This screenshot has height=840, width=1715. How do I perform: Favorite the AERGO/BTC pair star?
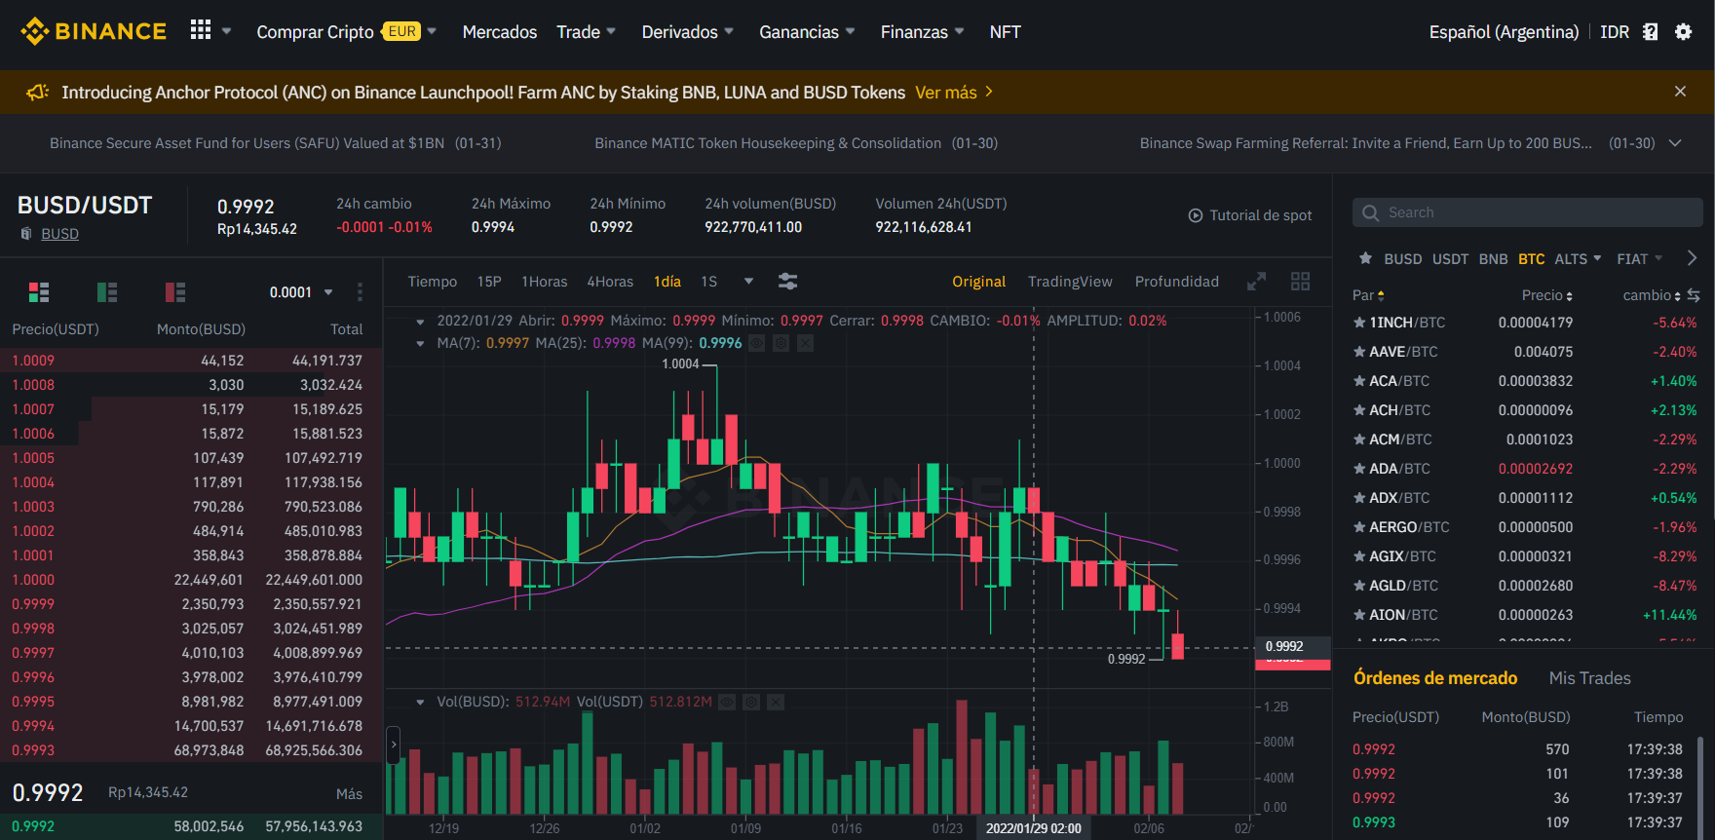coord(1359,527)
